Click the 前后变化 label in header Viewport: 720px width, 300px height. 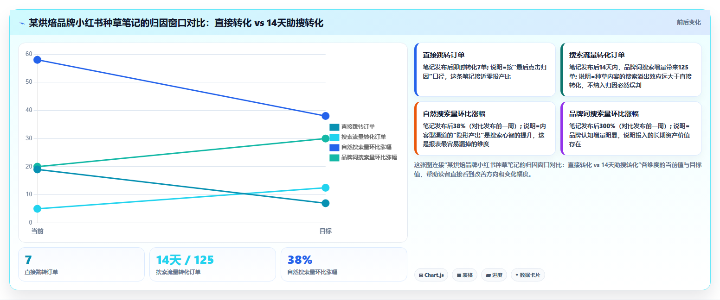688,22
